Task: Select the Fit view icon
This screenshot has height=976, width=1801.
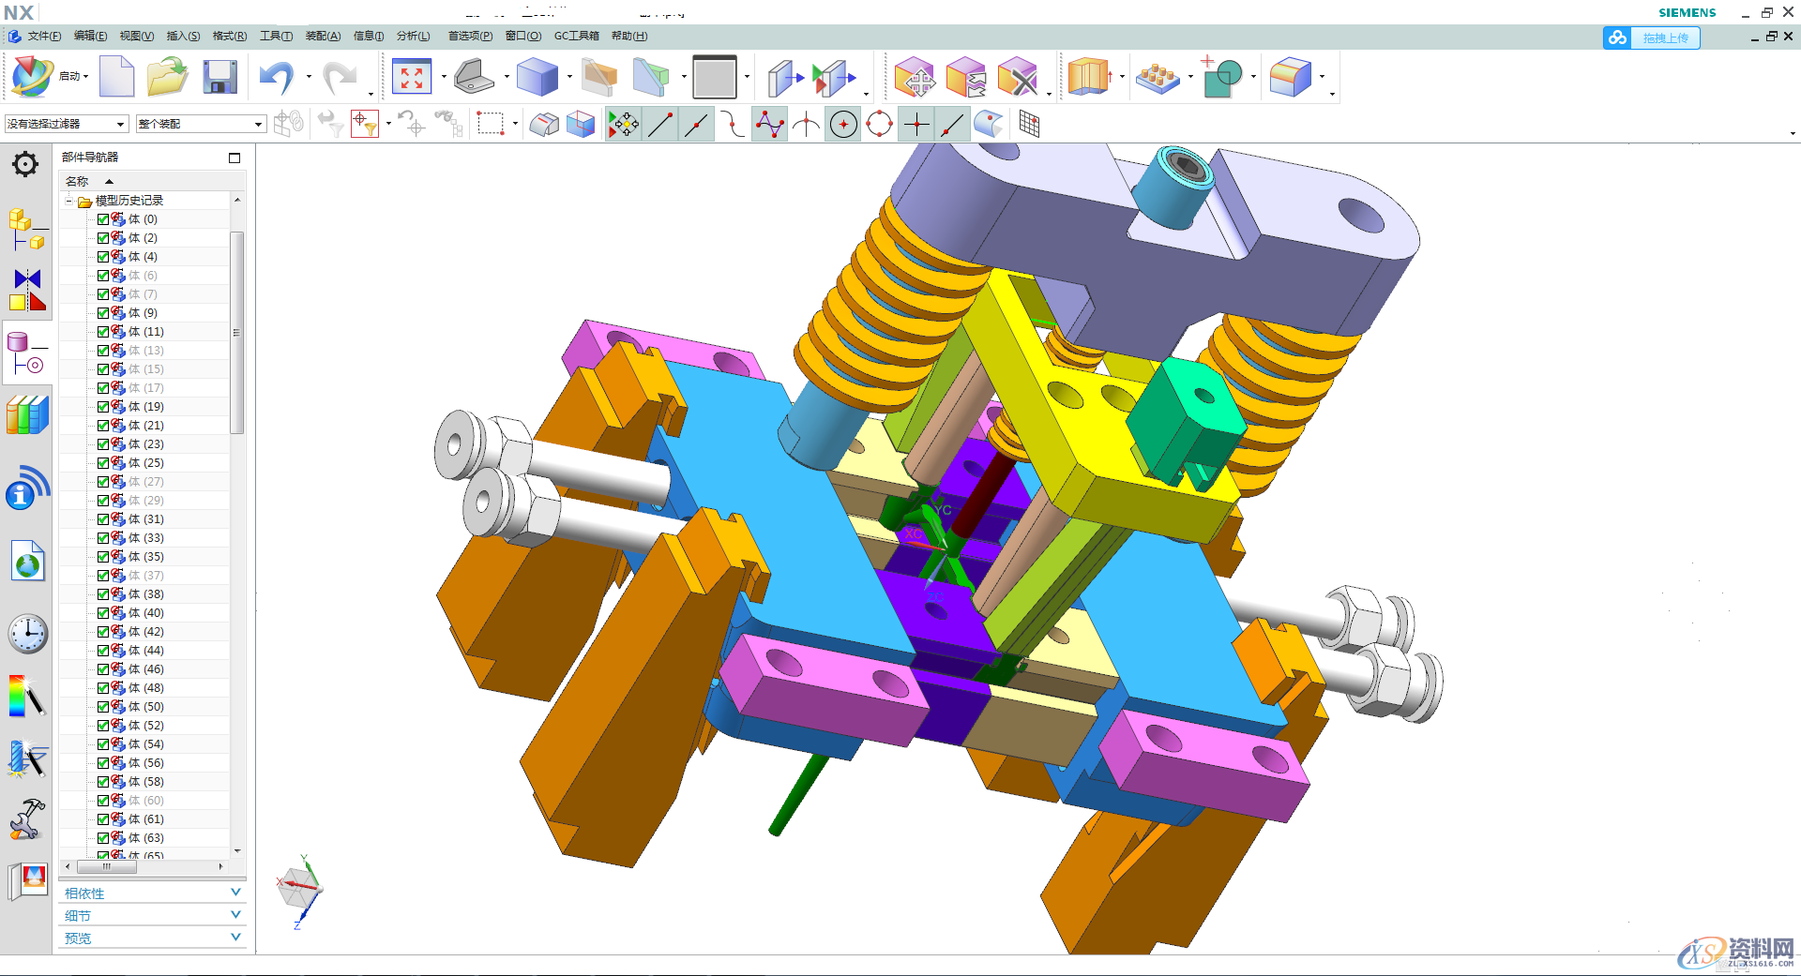Action: pos(411,77)
